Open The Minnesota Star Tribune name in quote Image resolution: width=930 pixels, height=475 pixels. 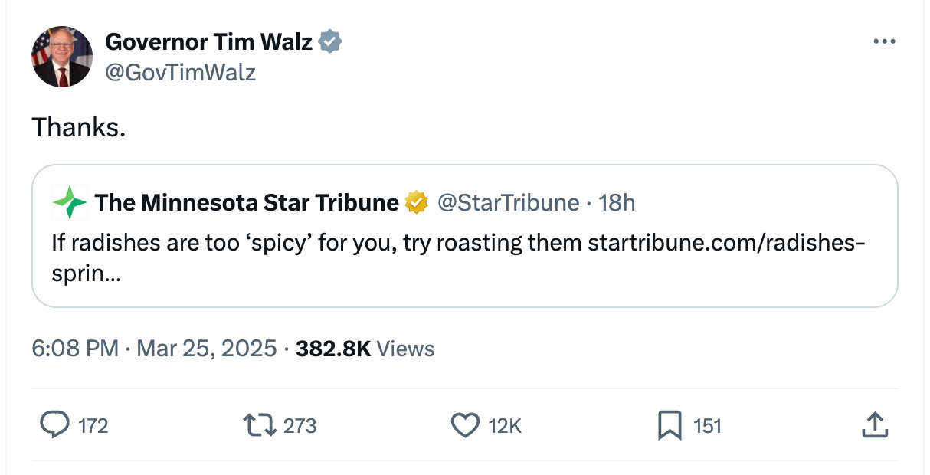[x=247, y=203]
